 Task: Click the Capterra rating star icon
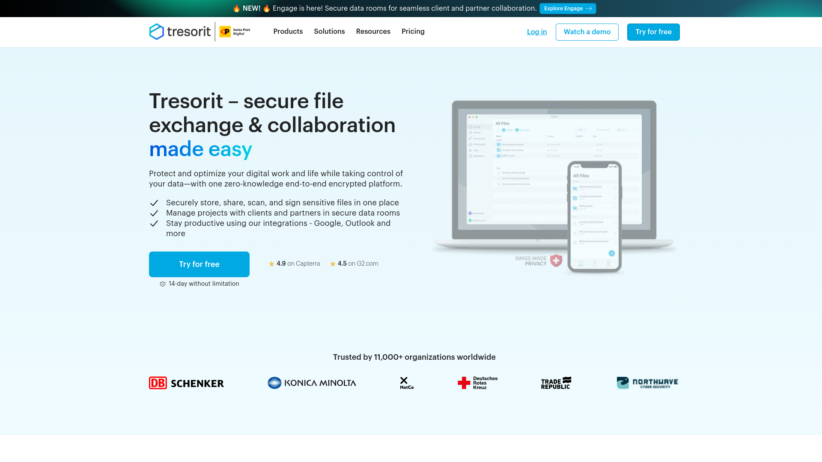point(271,264)
